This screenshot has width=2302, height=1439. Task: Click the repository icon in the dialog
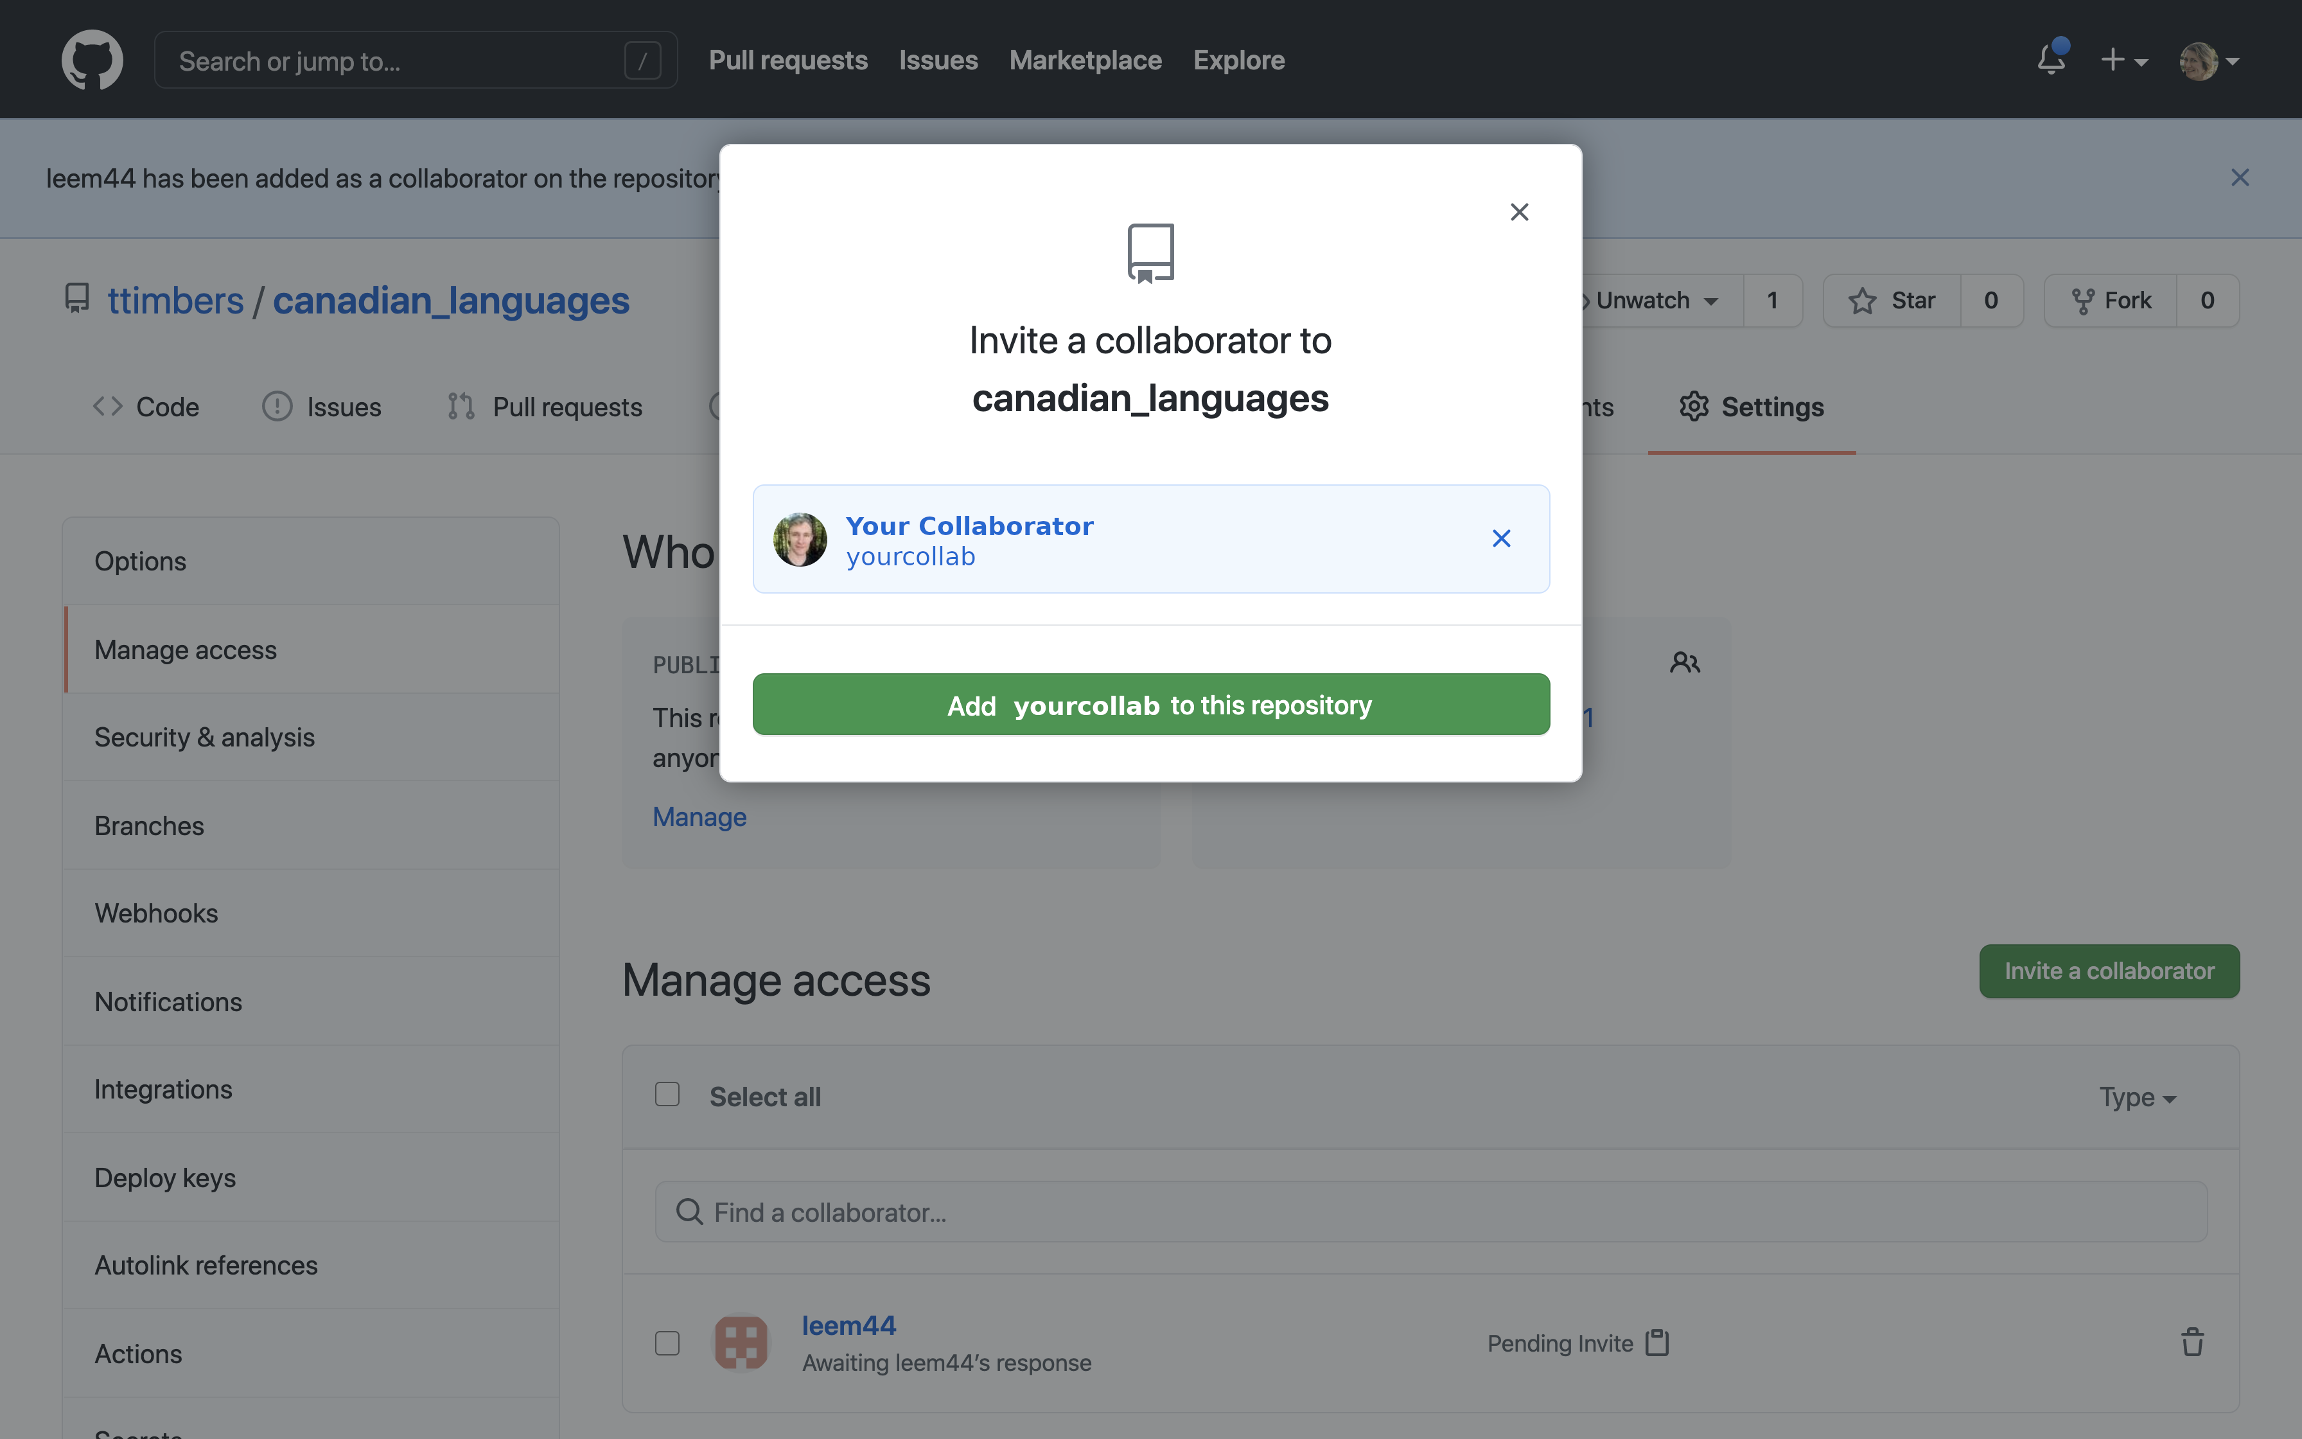pos(1150,253)
